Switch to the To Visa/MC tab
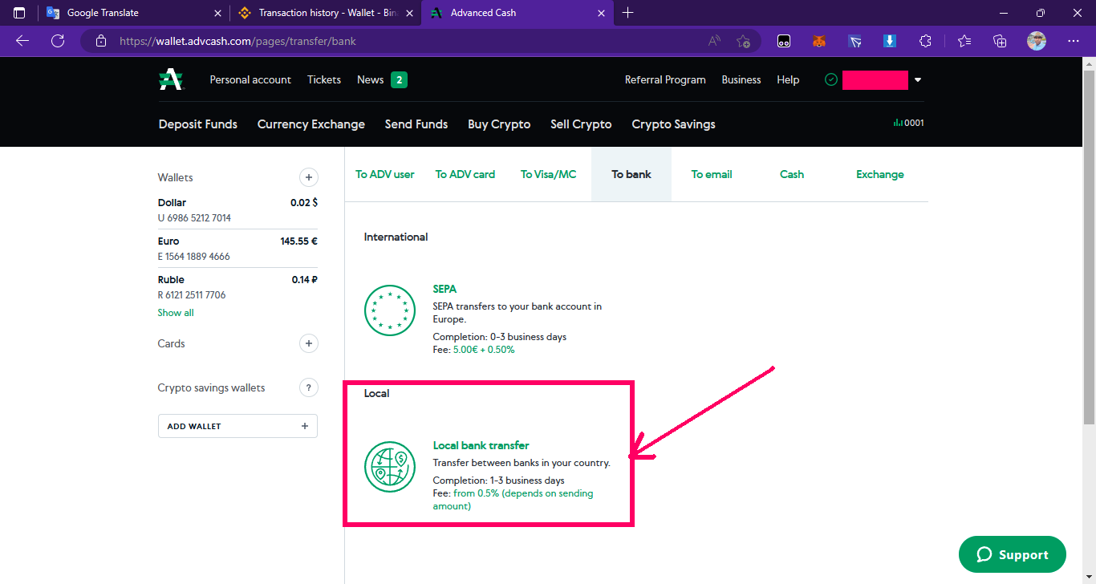The image size is (1096, 584). (x=549, y=174)
